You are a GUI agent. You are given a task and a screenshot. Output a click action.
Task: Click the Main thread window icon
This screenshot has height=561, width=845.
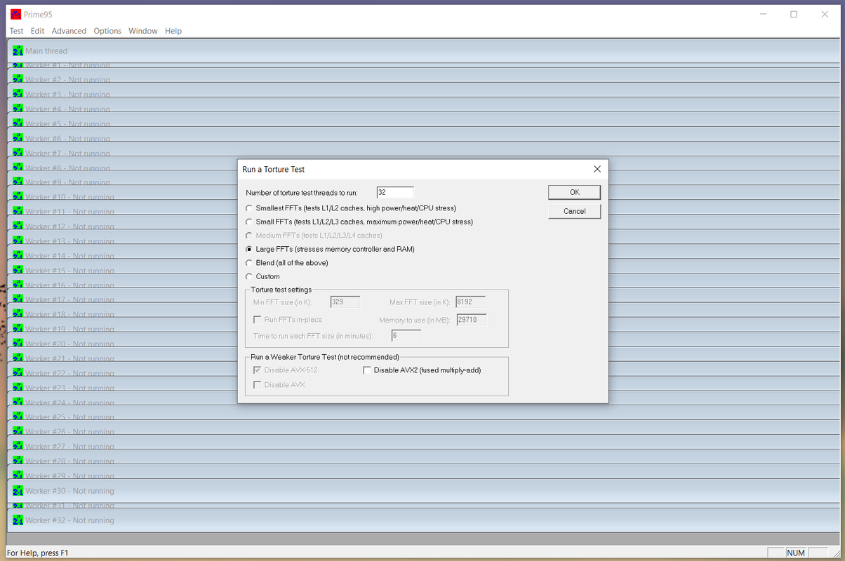18,50
